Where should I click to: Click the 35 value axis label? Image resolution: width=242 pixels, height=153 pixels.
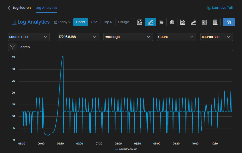(13, 57)
